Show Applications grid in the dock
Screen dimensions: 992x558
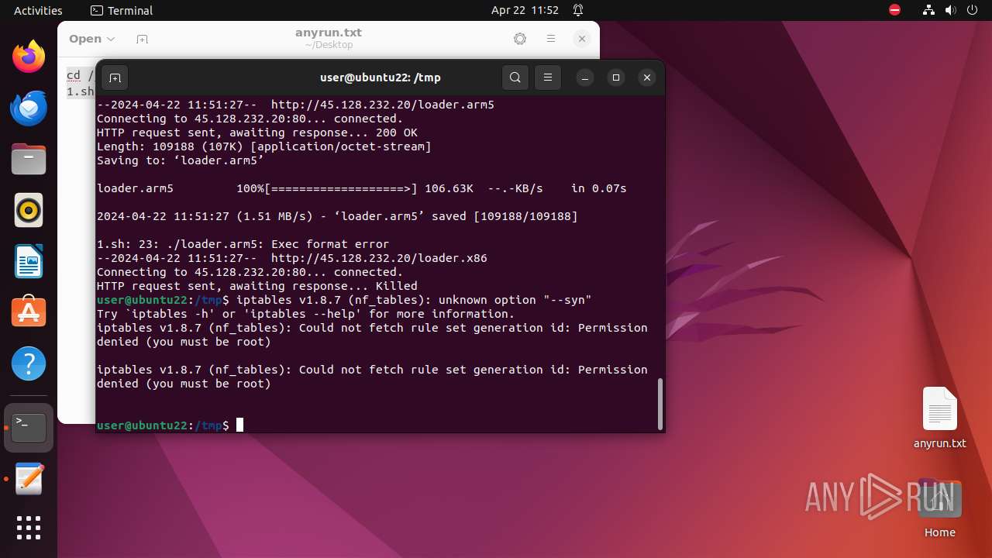[x=29, y=528]
